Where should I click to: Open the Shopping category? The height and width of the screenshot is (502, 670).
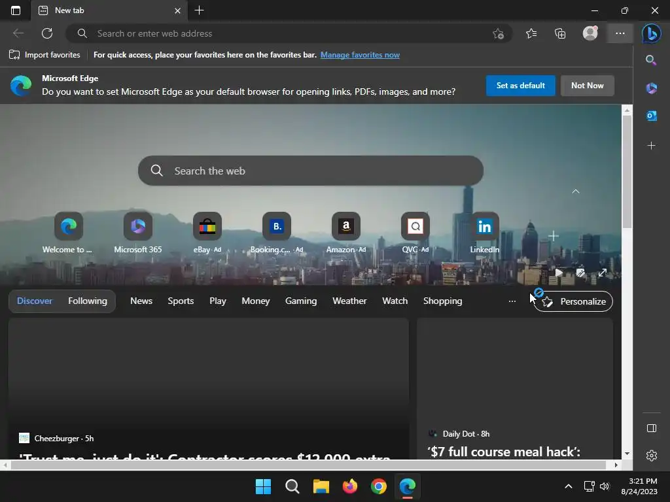[x=443, y=301]
